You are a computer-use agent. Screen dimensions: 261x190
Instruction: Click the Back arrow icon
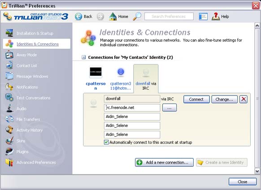[x=78, y=17]
